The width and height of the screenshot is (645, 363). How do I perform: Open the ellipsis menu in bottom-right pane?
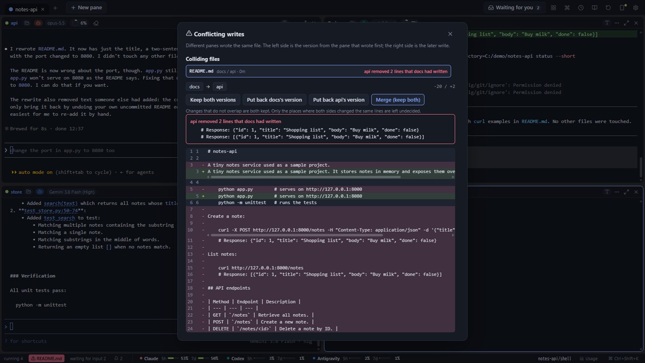point(617,192)
